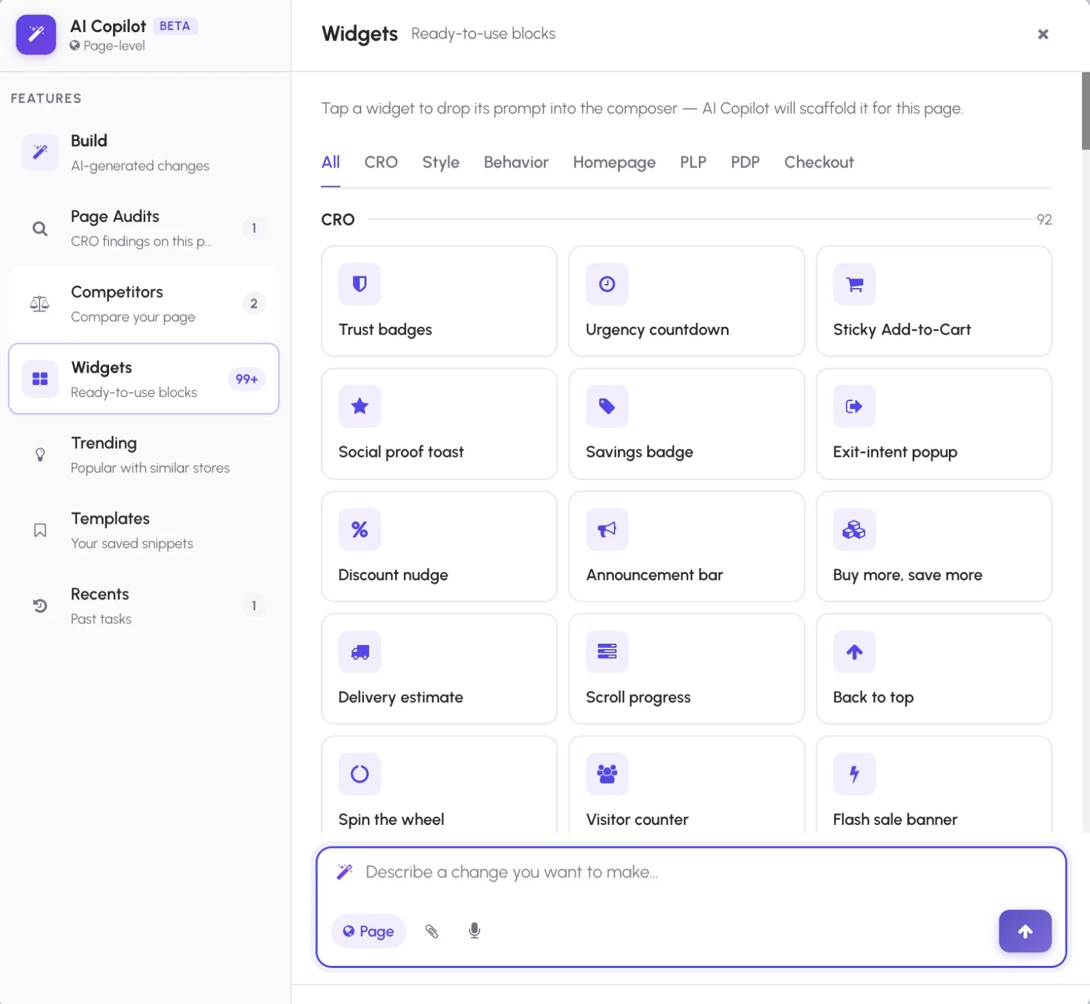This screenshot has width=1090, height=1004.
Task: Click the Page scope chip in composer
Action: tap(369, 931)
